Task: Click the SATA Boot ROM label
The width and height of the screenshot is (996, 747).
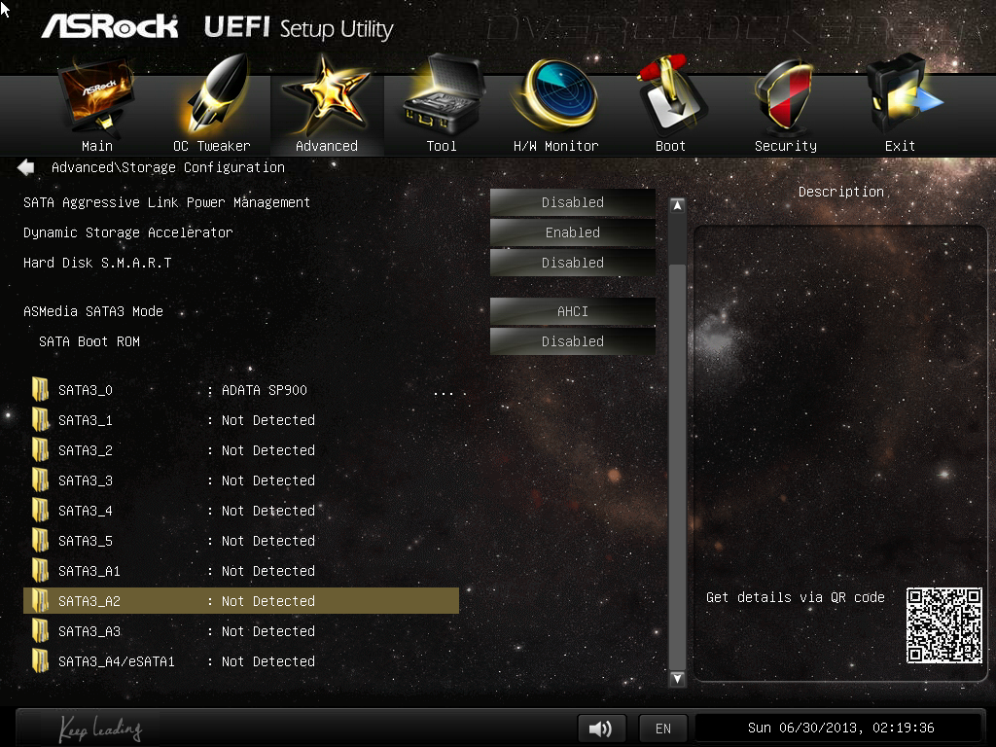Action: click(89, 341)
